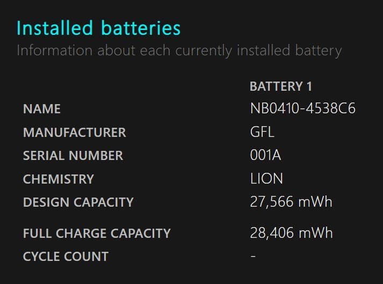Image resolution: width=383 pixels, height=284 pixels.
Task: Click the FULL CHARGE CAPACITY row label
Action: 97,234
